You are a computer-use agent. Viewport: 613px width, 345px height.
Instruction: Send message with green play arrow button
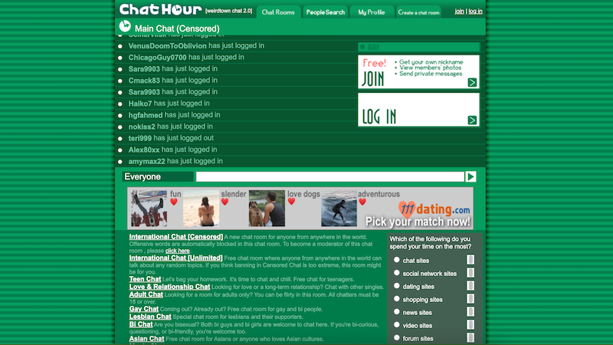click(x=470, y=177)
